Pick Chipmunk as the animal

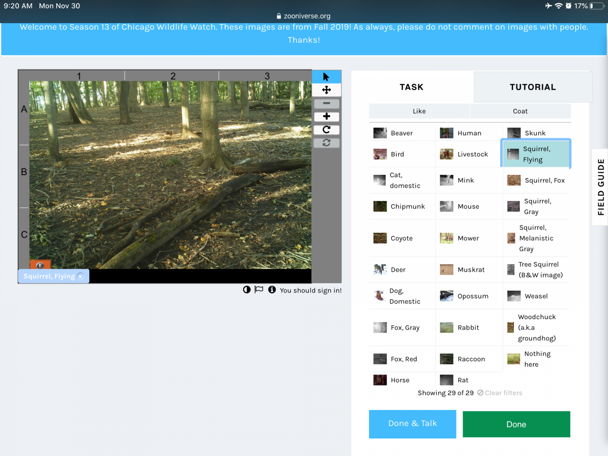(x=402, y=207)
